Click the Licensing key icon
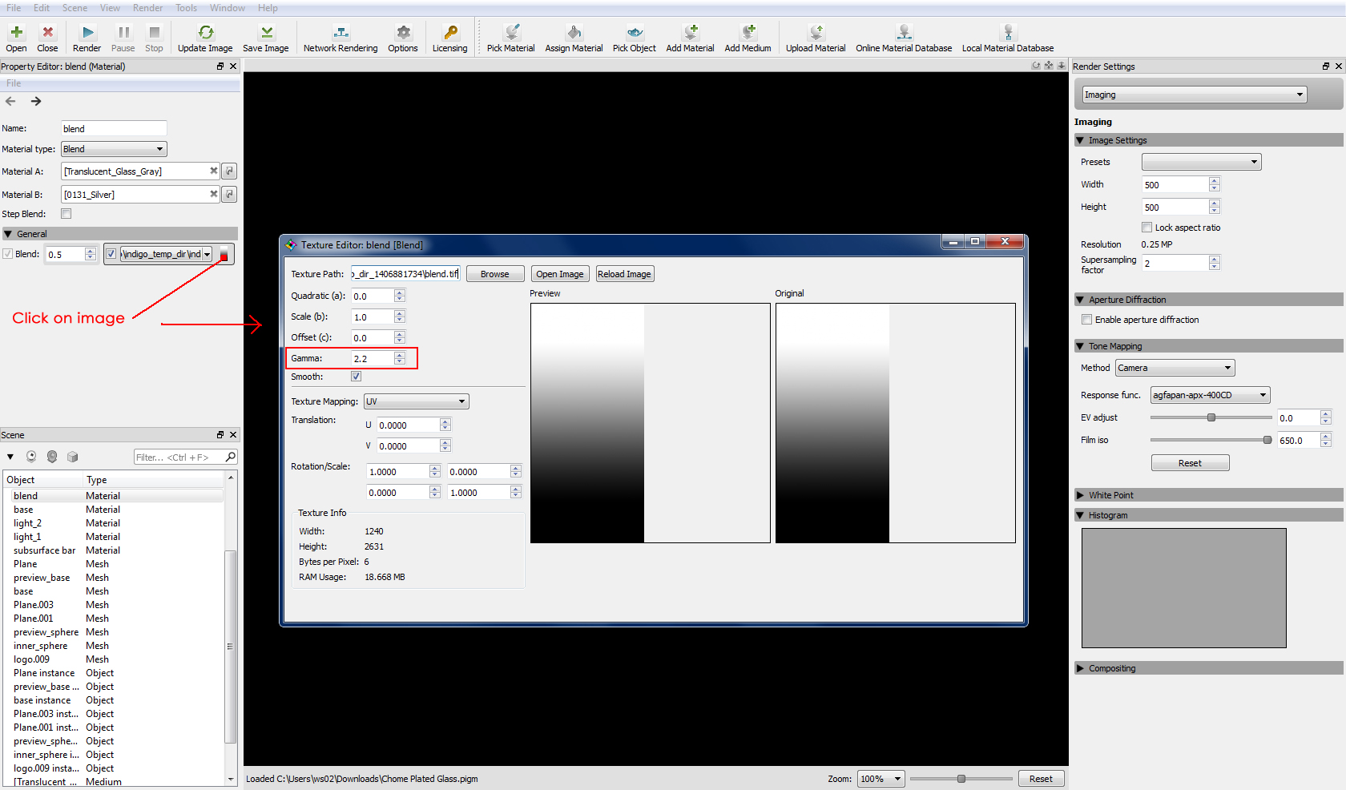The width and height of the screenshot is (1346, 790). click(450, 33)
